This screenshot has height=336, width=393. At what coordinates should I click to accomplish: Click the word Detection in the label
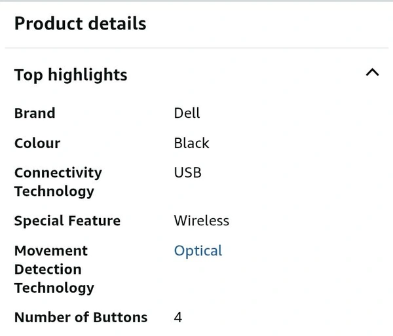(x=48, y=269)
